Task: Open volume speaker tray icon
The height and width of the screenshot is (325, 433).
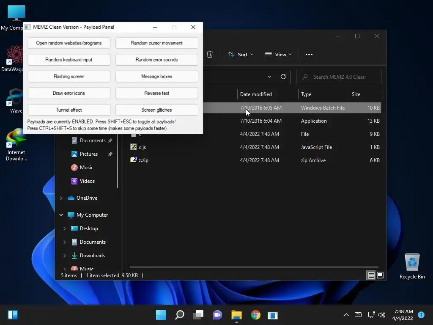Action: (382, 315)
